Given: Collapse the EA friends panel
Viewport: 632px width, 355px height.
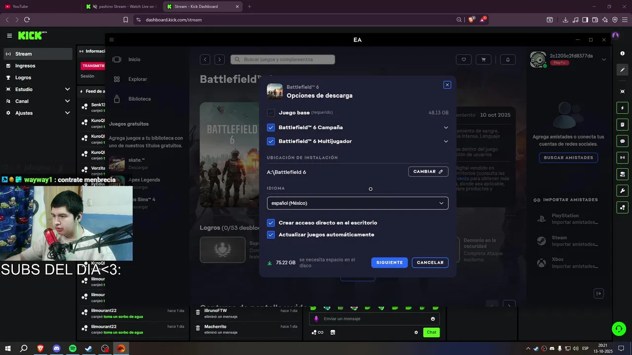Looking at the screenshot, I should (598, 293).
